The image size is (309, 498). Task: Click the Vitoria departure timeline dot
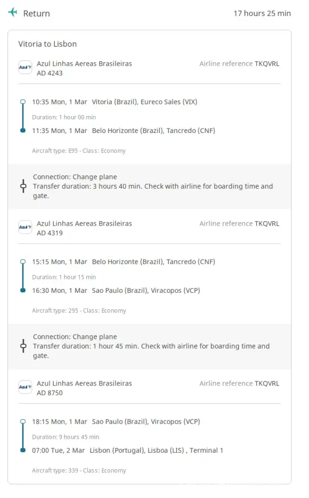[23, 102]
